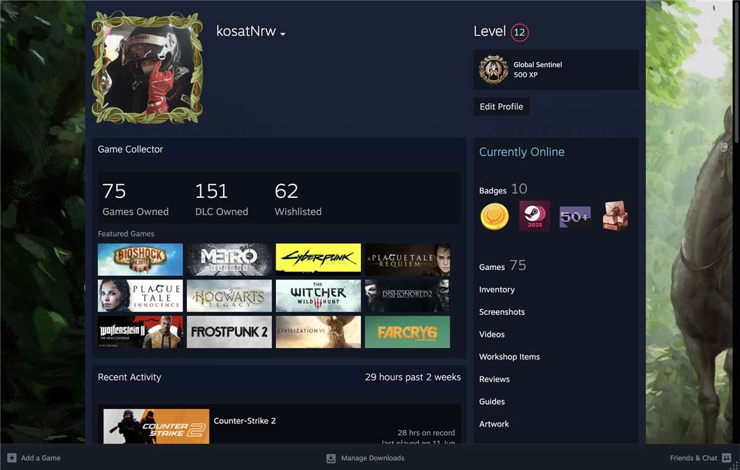The height and width of the screenshot is (470, 740).
Task: Select A Plague Tale Requiem tile
Action: pyautogui.click(x=408, y=259)
